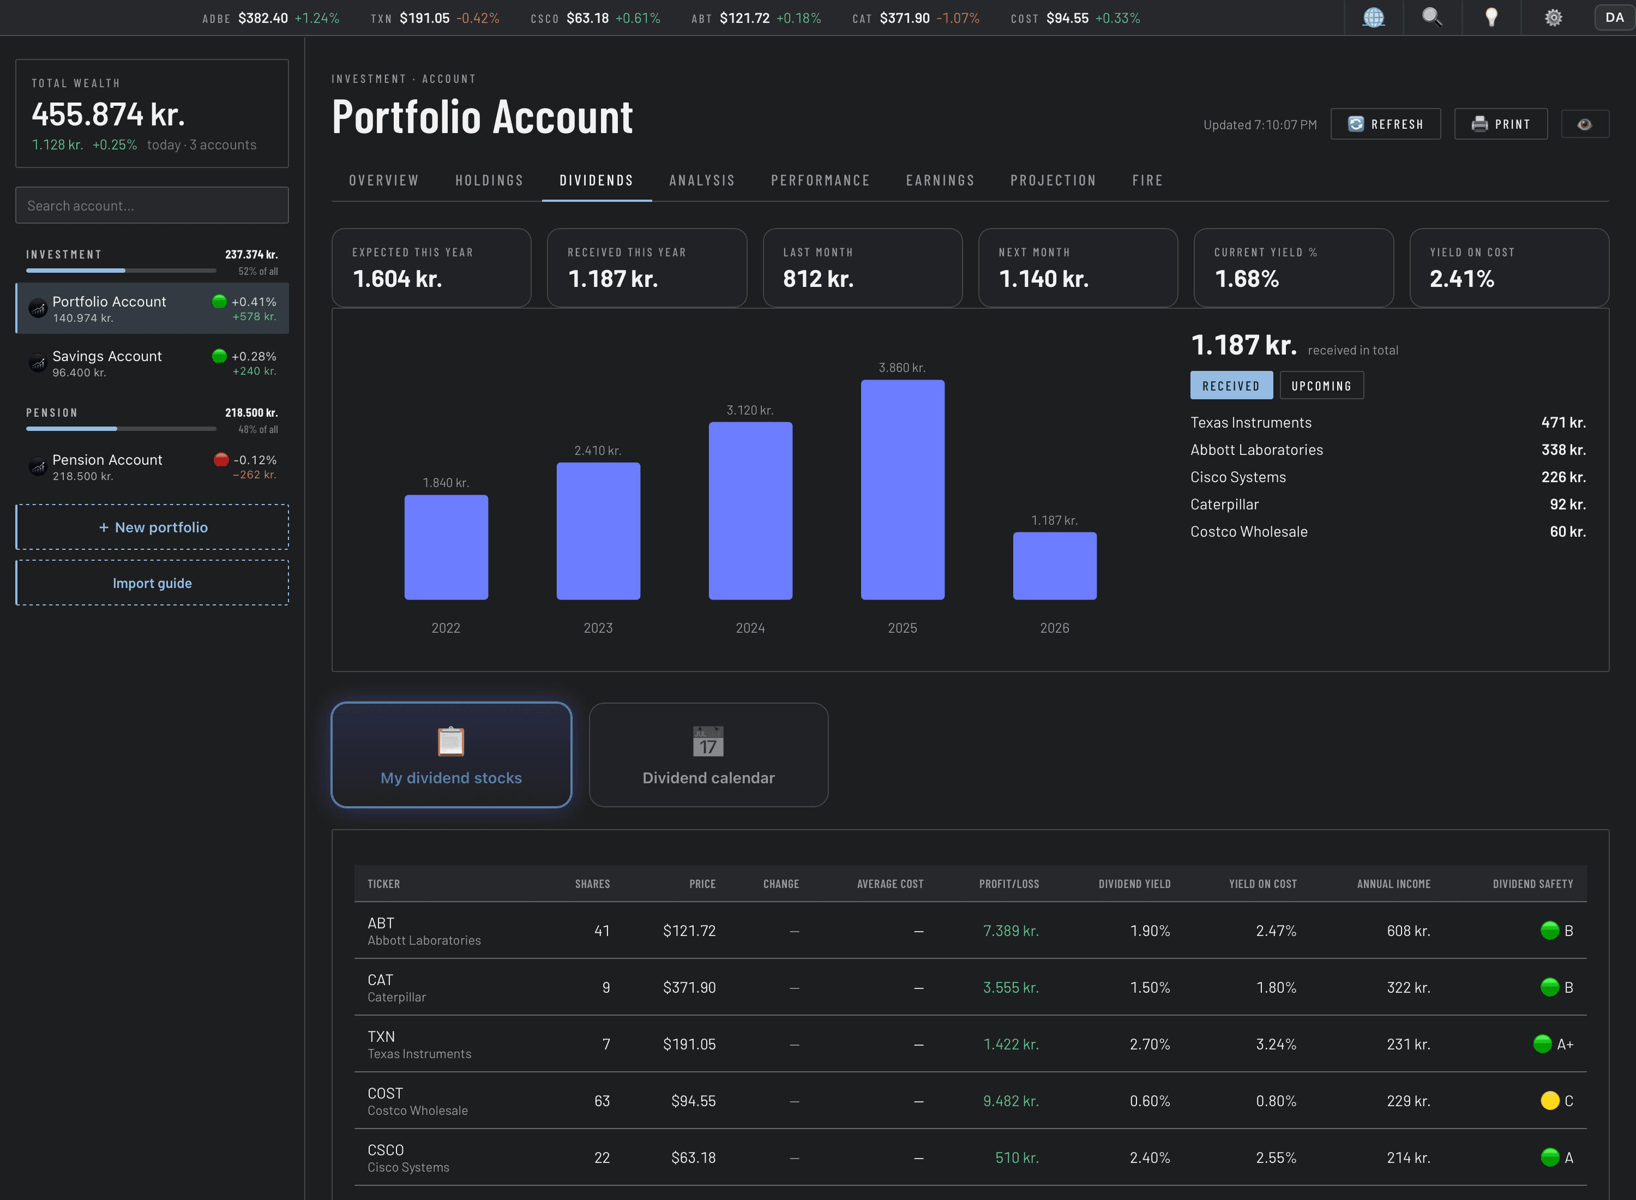
Task: Open the Holdings tab
Action: [489, 180]
